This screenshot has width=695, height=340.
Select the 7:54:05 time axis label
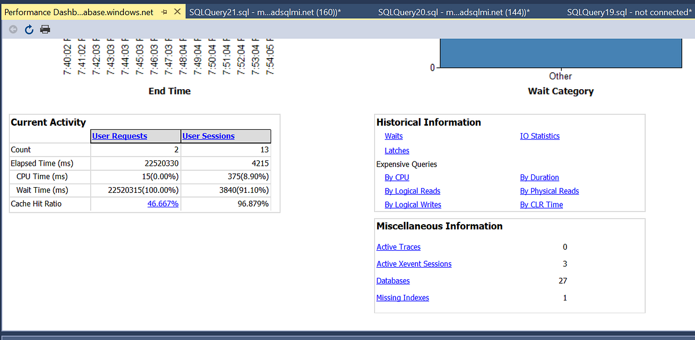(269, 58)
